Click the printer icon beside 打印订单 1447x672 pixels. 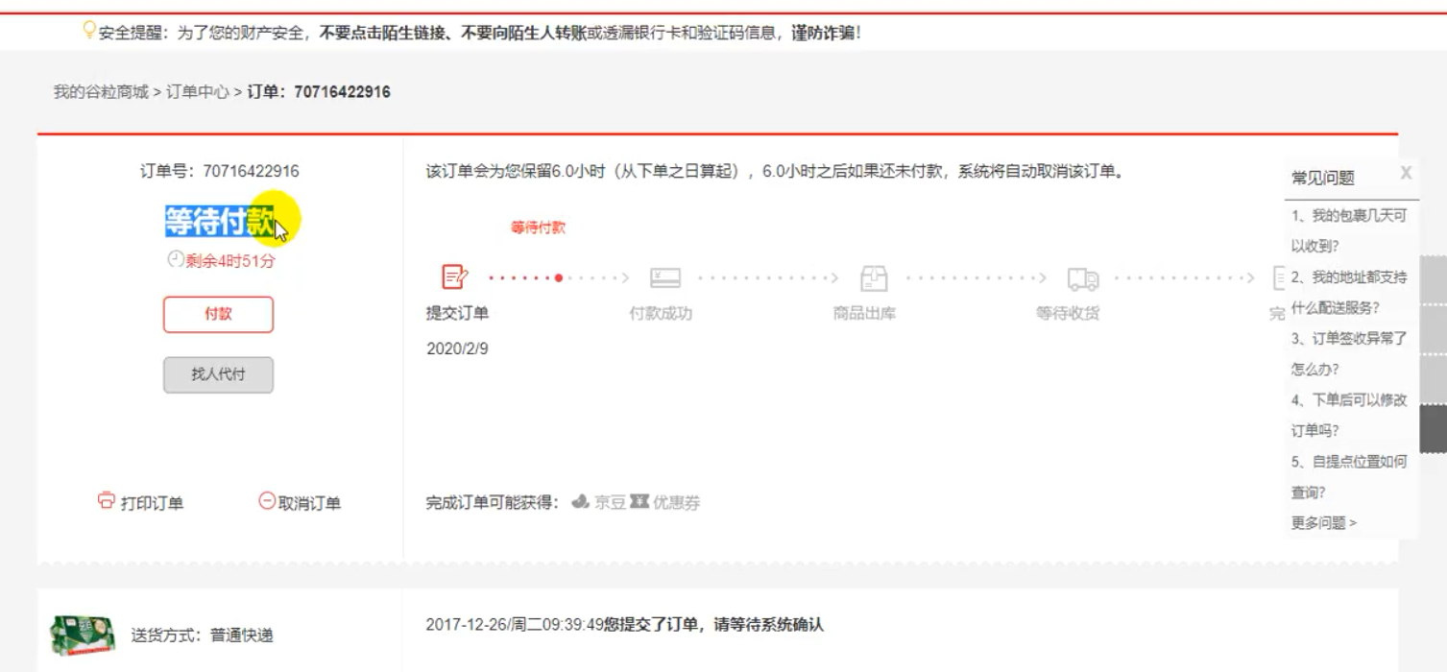tap(106, 501)
